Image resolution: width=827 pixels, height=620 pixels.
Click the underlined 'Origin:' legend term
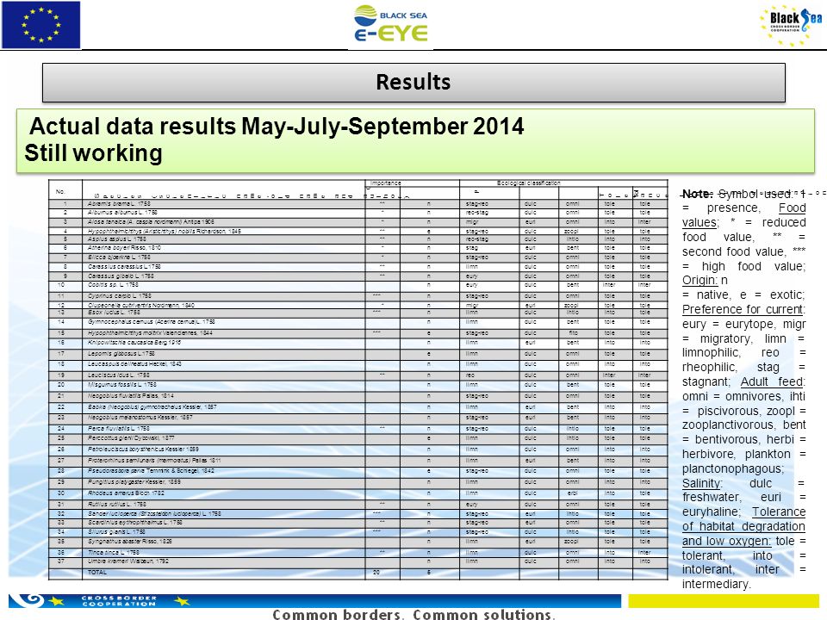(700, 280)
